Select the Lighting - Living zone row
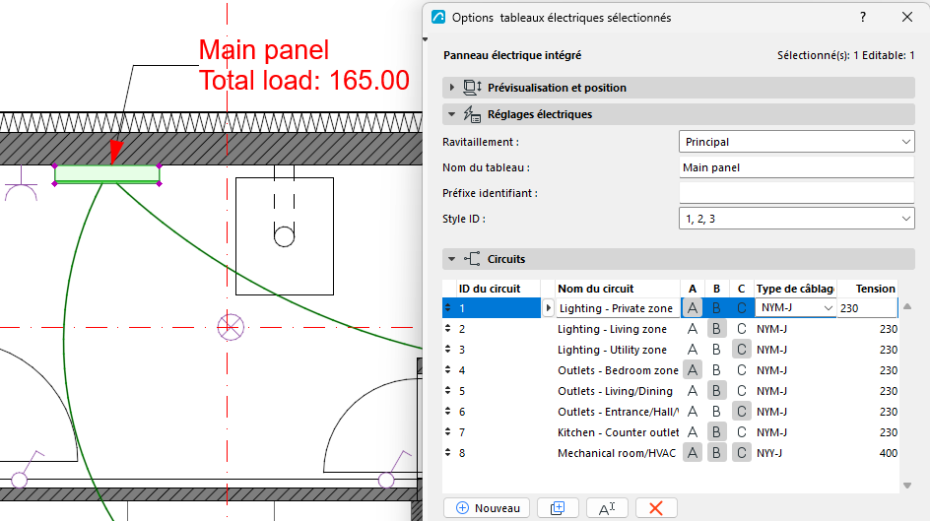This screenshot has height=521, width=930. [x=670, y=329]
